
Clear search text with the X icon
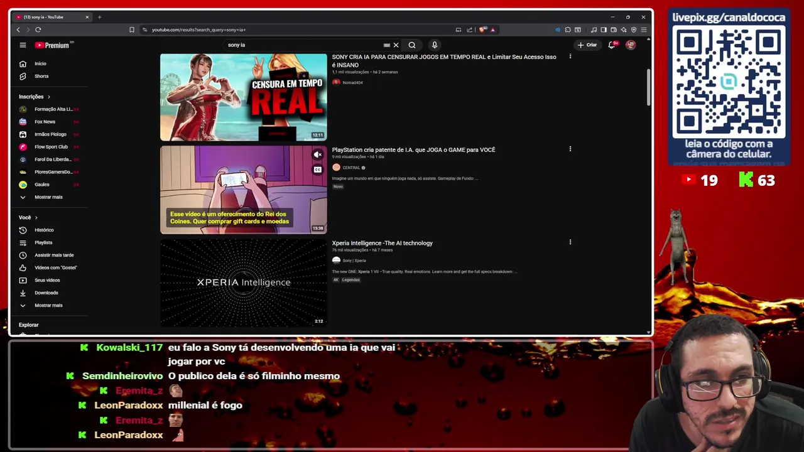click(x=396, y=45)
